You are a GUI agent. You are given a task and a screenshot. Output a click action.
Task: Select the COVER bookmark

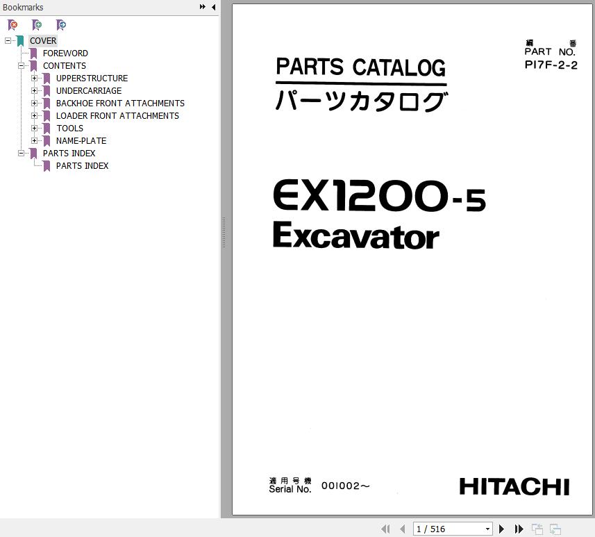tap(43, 40)
